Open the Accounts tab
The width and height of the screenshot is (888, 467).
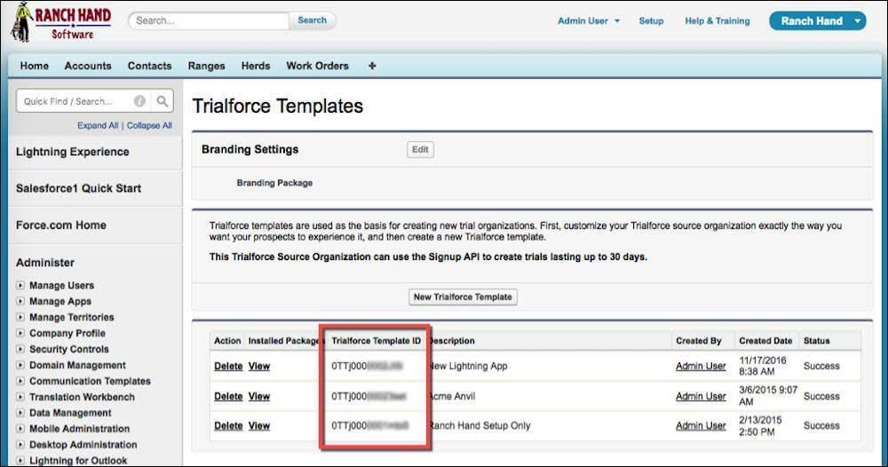coord(88,66)
